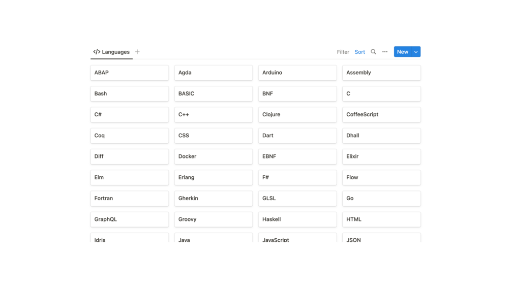The image size is (511, 287).
Task: Open the GraphQL card
Action: point(129,219)
